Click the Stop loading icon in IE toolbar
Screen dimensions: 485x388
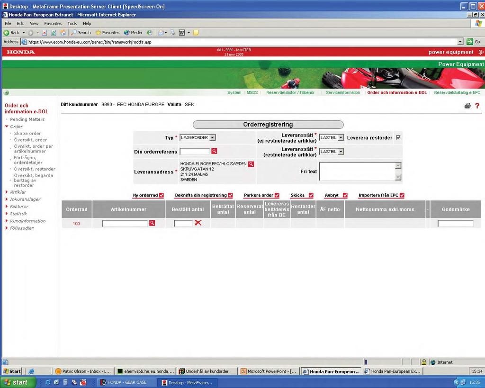[45, 33]
